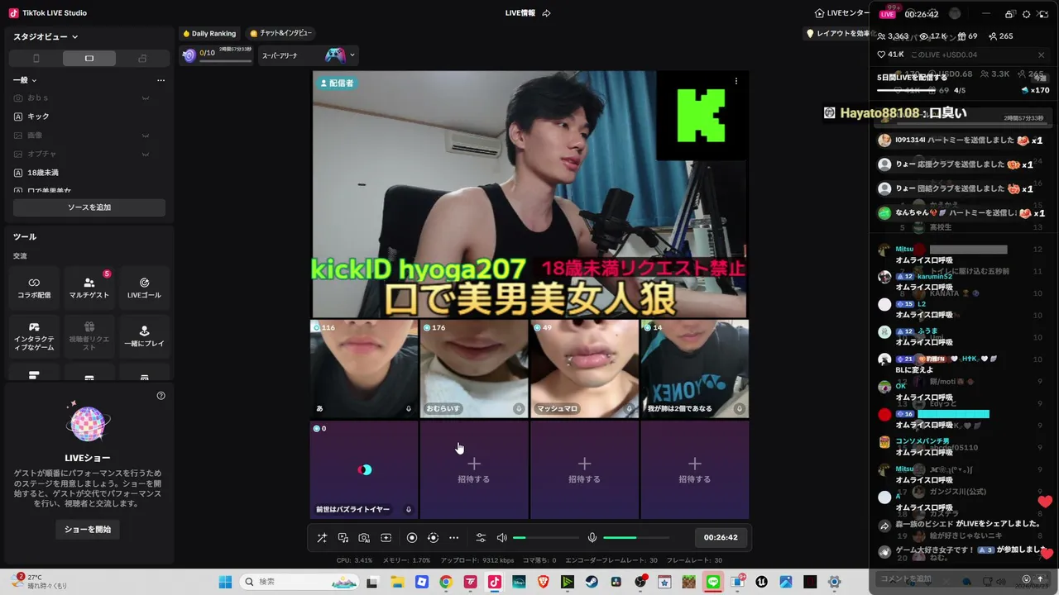1059x595 pixels.
Task: Dismiss the このLIVE earnings banner
Action: pyautogui.click(x=1041, y=55)
